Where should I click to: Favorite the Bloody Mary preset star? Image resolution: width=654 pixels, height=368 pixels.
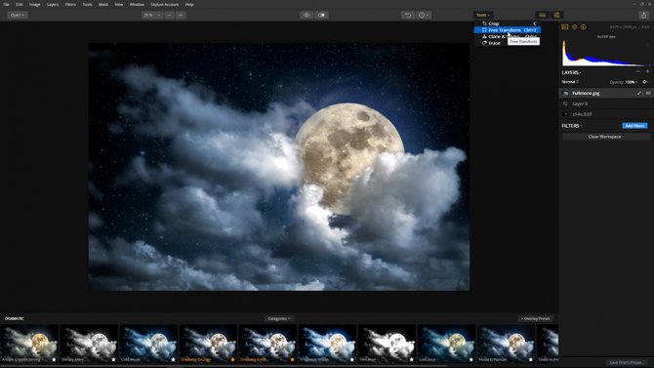(x=113, y=359)
